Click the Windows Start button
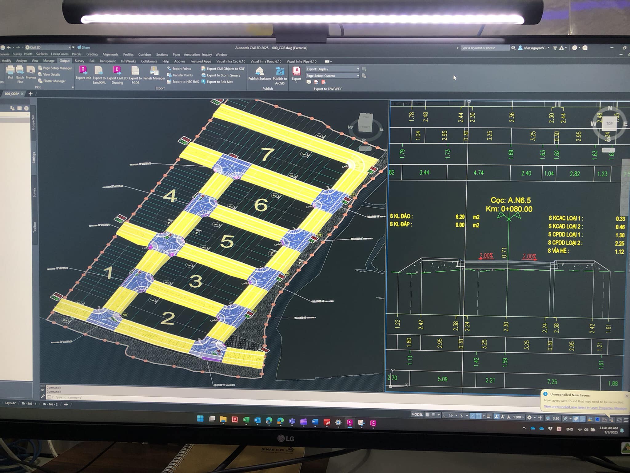The height and width of the screenshot is (473, 630). pyautogui.click(x=200, y=418)
